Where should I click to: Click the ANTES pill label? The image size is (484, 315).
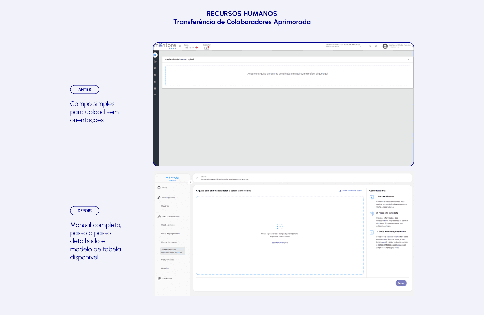tap(84, 90)
